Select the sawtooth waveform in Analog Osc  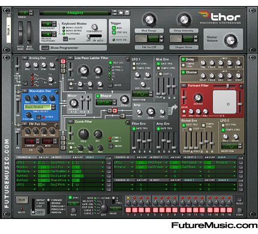tap(32, 75)
